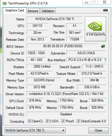
Task: Click the Shaders value 2880 Unified
Action: pyautogui.click(x=42, y=66)
